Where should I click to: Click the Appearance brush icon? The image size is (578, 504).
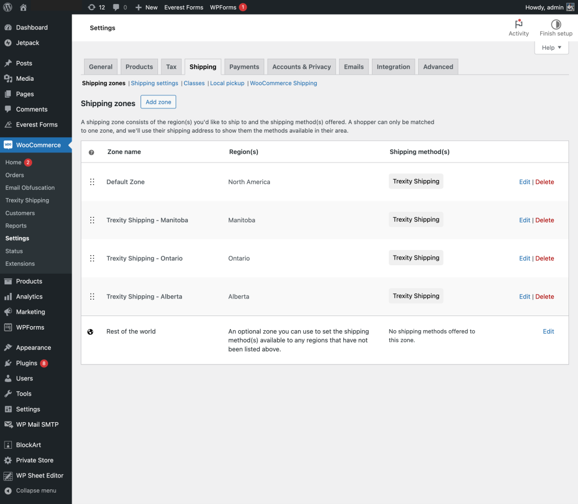pyautogui.click(x=8, y=348)
